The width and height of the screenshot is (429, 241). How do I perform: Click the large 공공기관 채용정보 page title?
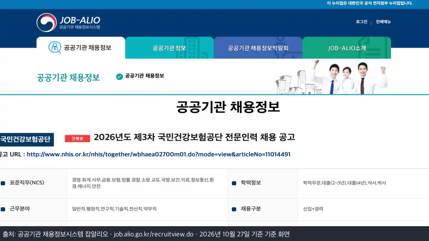pos(228,107)
